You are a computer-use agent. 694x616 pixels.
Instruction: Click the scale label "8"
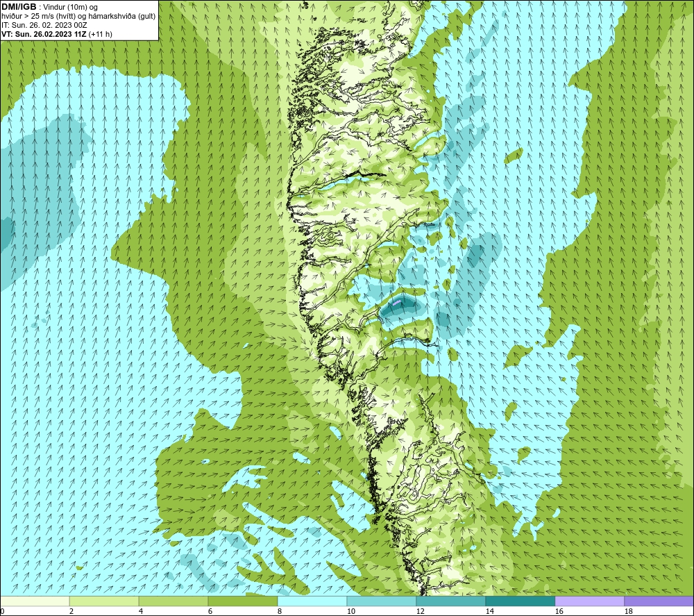280,611
